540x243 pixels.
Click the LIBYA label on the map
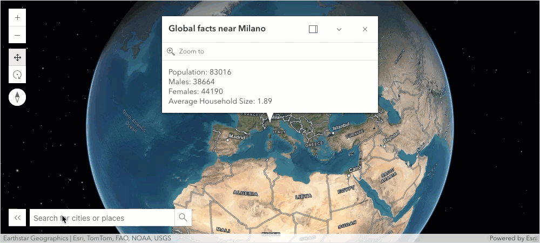303,197
